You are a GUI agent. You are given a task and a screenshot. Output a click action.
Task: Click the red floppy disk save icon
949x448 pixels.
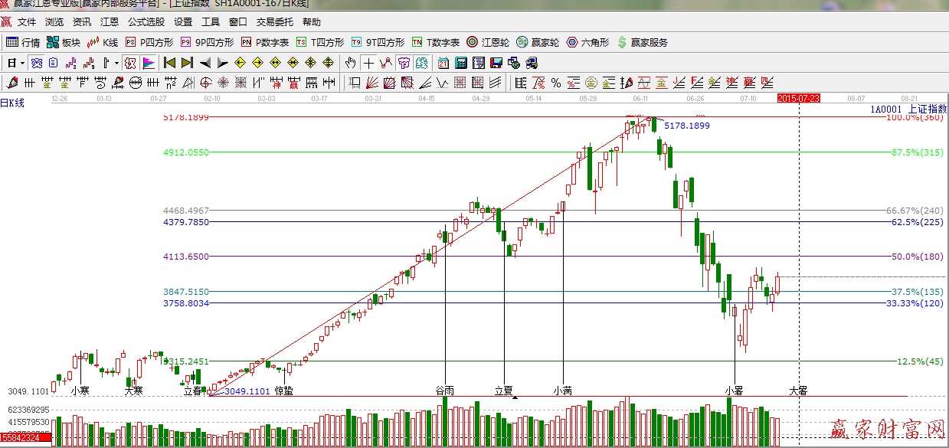coord(496,63)
